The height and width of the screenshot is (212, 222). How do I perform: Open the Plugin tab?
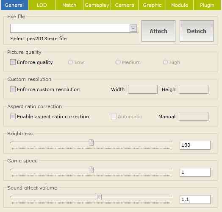(x=207, y=5)
